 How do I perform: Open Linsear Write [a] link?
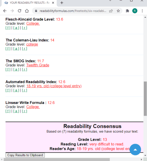[16, 111]
